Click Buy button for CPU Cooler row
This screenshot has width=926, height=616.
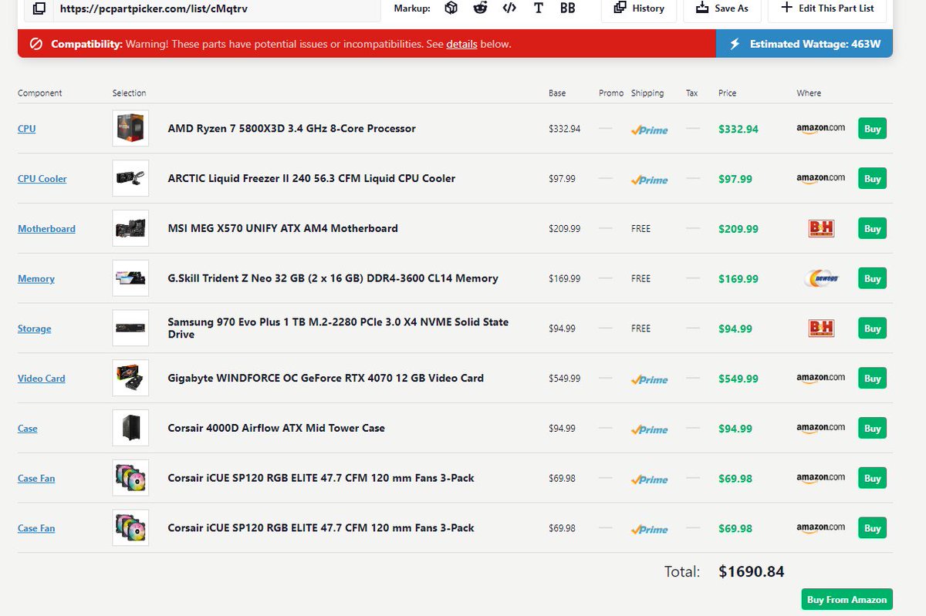pos(872,178)
